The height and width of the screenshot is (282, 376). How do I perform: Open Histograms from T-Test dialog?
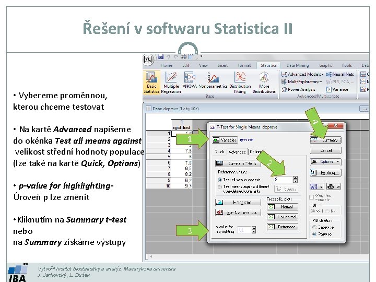(x=238, y=203)
